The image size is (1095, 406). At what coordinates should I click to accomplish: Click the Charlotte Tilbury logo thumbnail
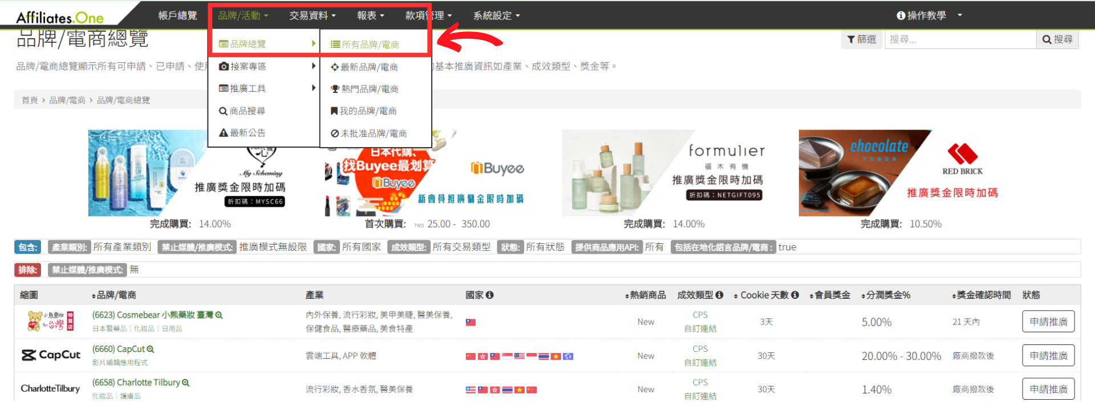click(50, 389)
